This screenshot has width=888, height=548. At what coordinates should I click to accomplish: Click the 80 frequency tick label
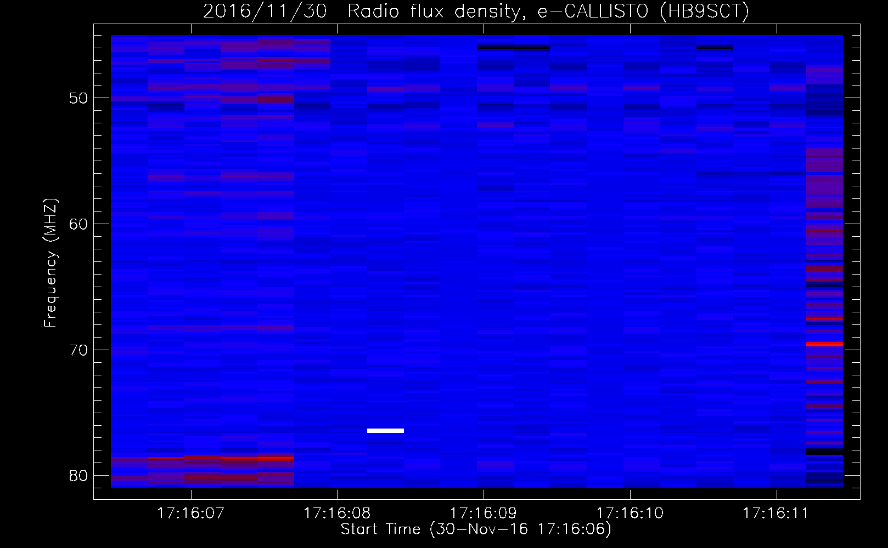pos(78,475)
